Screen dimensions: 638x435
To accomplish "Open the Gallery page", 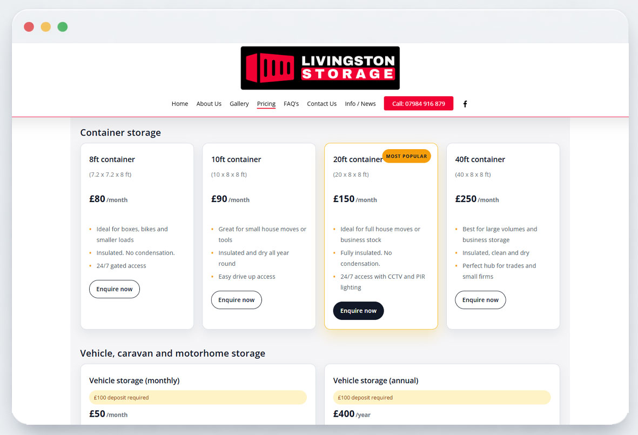I will coord(239,104).
